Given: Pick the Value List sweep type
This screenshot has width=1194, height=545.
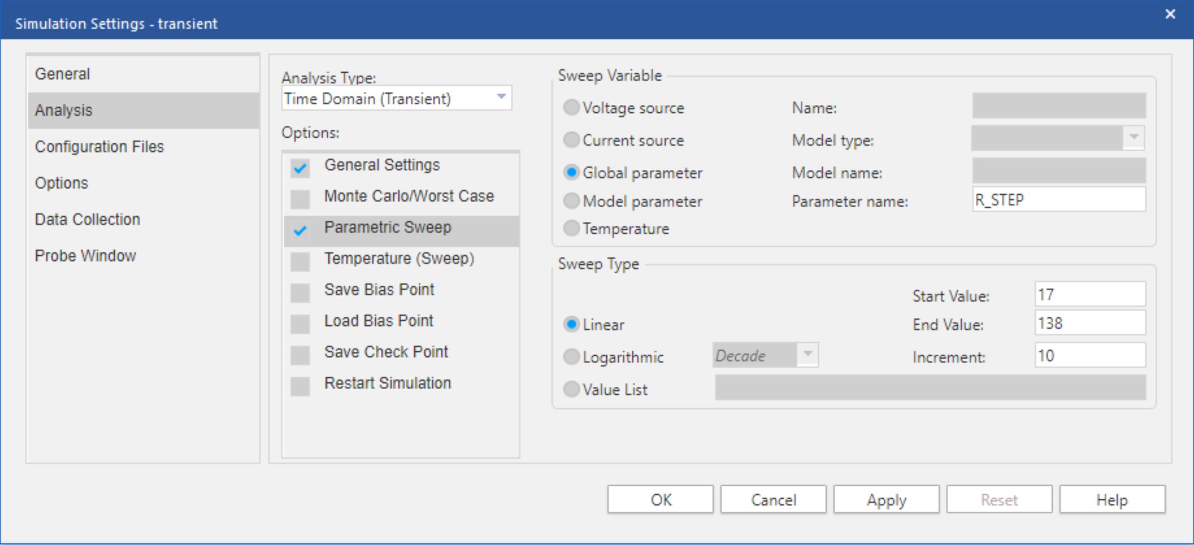Looking at the screenshot, I should click(572, 389).
